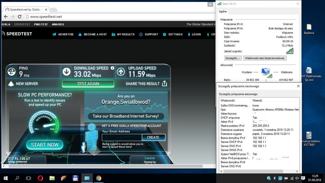Click the TEST AGAIN button
Viewport: 325px width, 183px height.
pos(88,84)
